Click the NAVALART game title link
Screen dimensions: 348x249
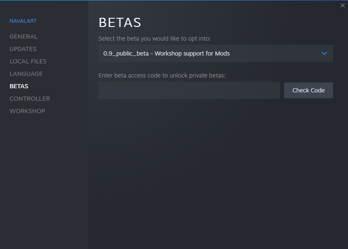23,21
